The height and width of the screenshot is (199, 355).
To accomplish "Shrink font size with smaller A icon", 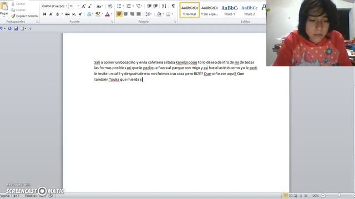I will pyautogui.click(x=90, y=6).
